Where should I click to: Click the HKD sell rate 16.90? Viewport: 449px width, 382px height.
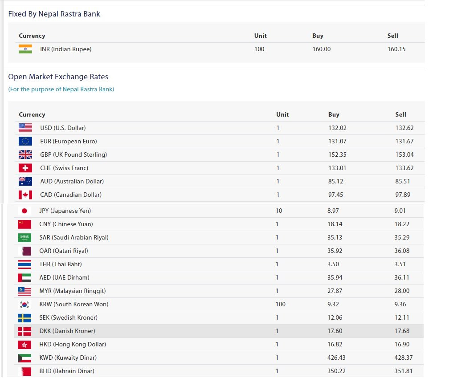tap(402, 345)
